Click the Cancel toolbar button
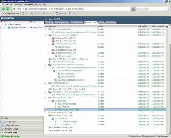The height and width of the screenshot is (138, 171). click(x=73, y=13)
